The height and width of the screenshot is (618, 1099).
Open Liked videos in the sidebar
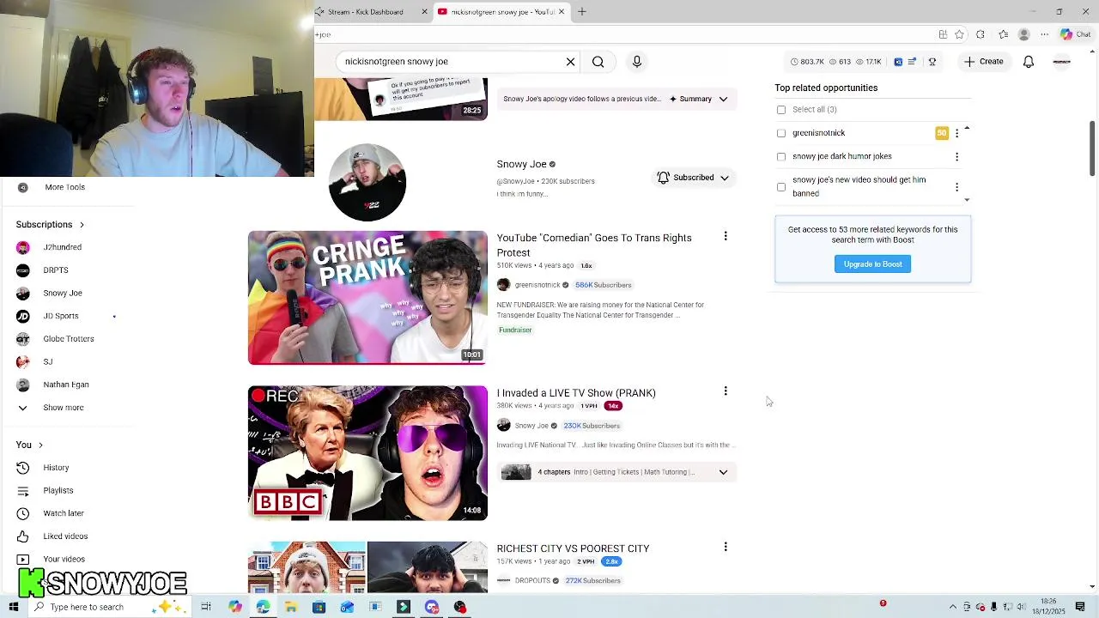(x=65, y=536)
